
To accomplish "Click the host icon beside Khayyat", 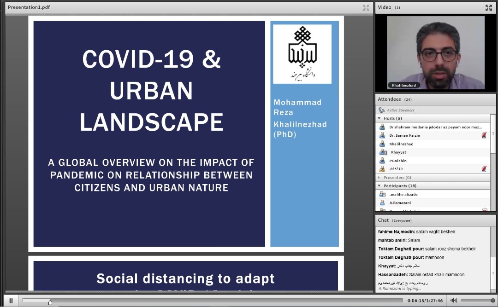I will coord(383,152).
